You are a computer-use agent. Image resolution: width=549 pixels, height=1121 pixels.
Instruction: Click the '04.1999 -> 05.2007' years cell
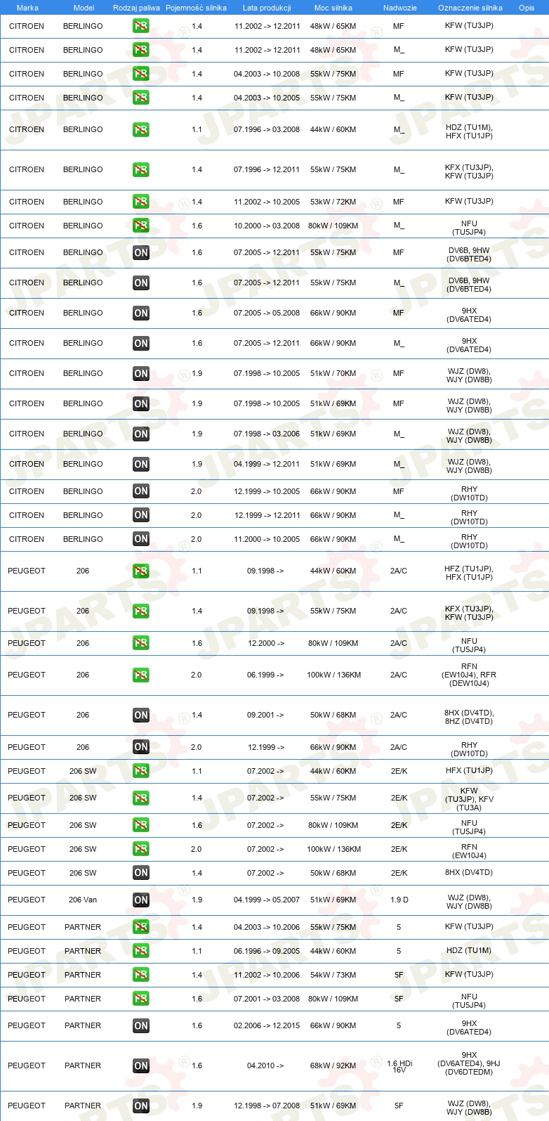pos(267,900)
